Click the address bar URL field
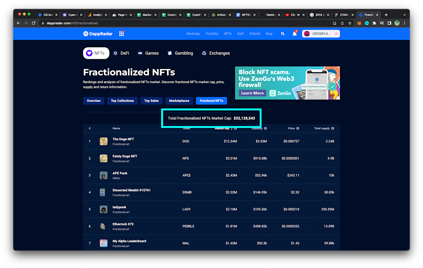The width and height of the screenshot is (423, 268). (x=186, y=23)
